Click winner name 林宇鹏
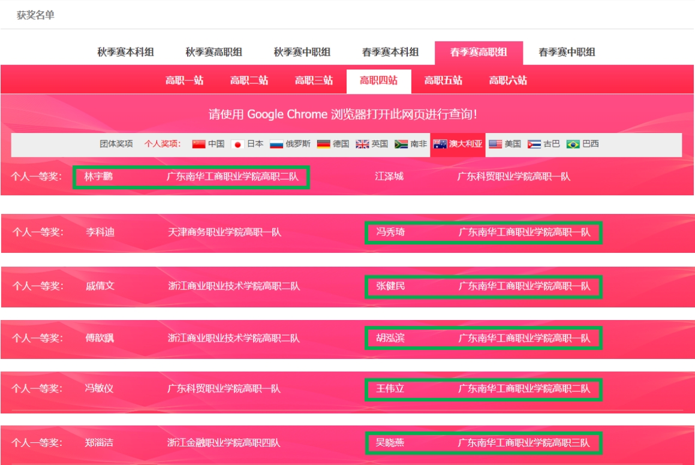695x465 pixels. [x=99, y=177]
